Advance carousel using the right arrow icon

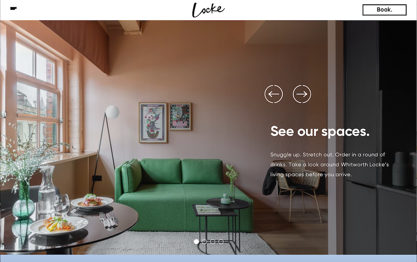coord(302,94)
